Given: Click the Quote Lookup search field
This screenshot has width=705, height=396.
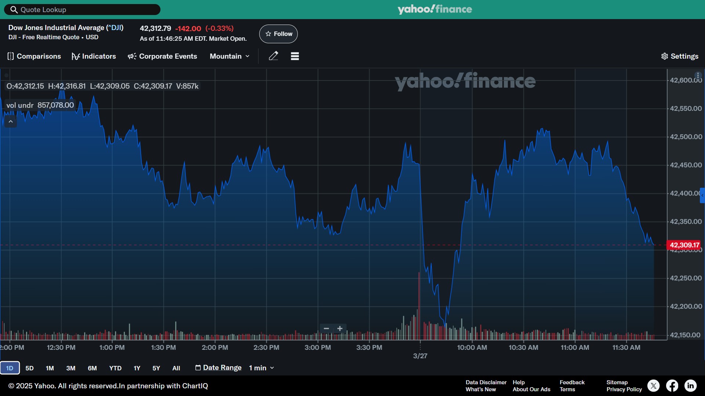Looking at the screenshot, I should tap(82, 10).
